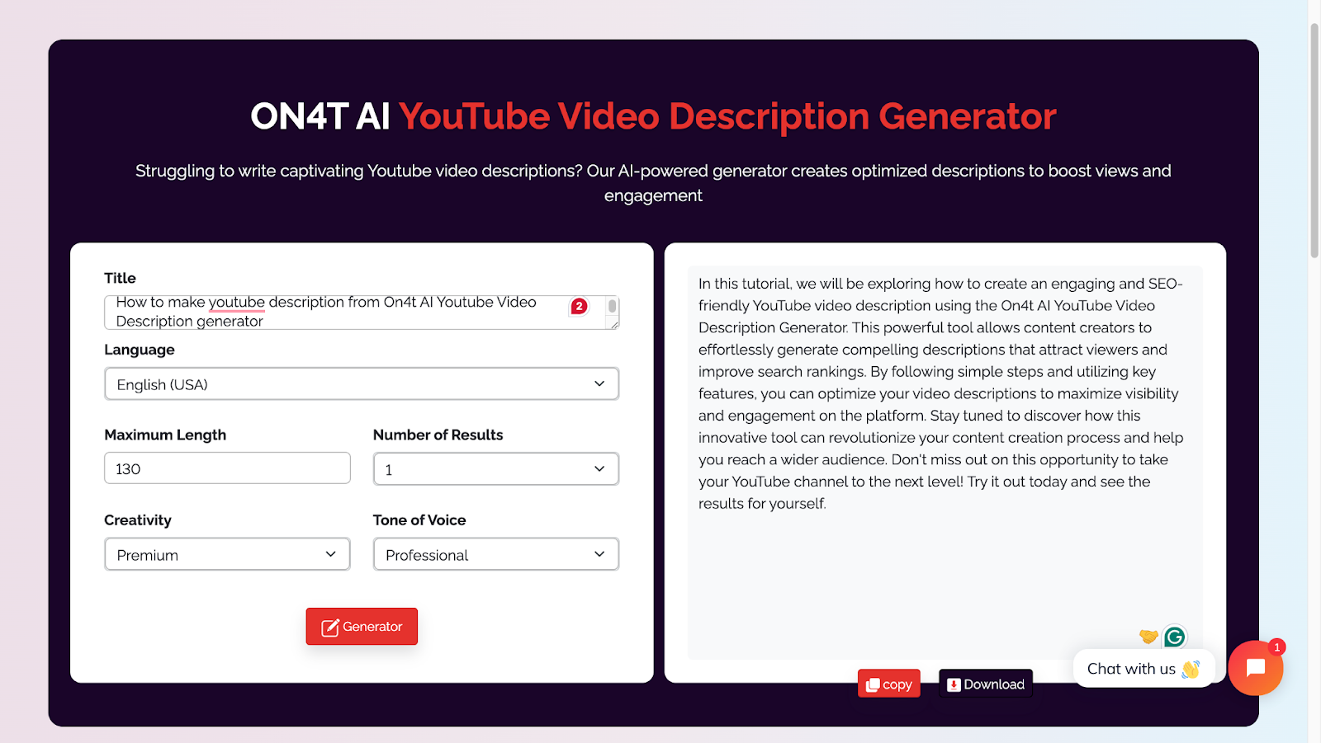
Task: Click inside the generated description text area
Action: coord(945,463)
